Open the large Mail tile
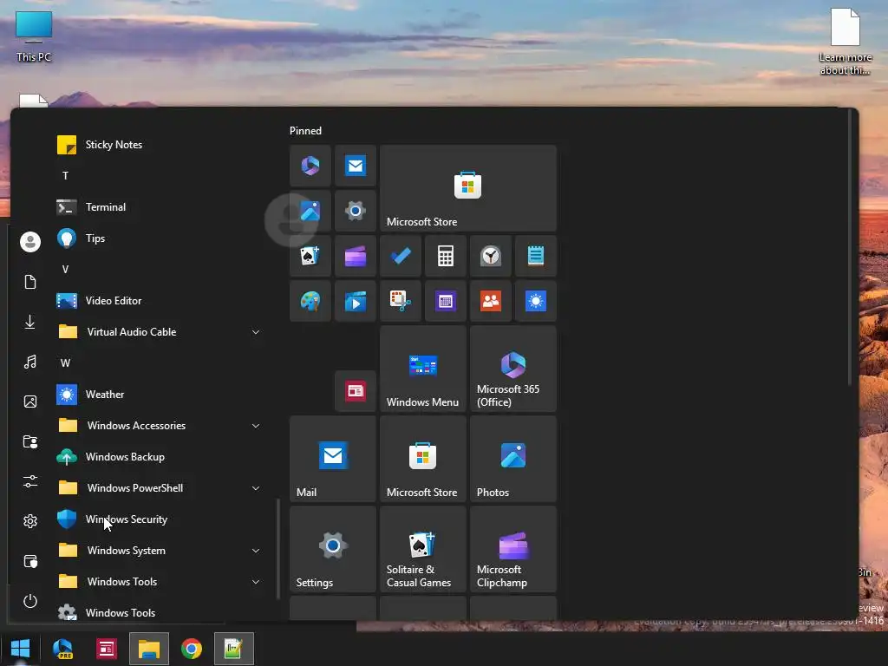The image size is (888, 666). (333, 459)
